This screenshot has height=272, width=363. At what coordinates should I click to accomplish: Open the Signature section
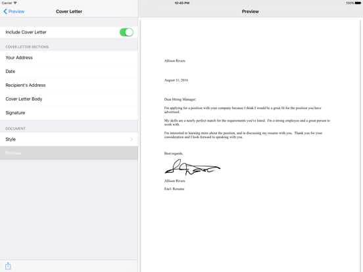click(x=69, y=112)
